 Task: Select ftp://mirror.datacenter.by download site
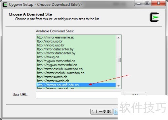click(x=76, y=49)
